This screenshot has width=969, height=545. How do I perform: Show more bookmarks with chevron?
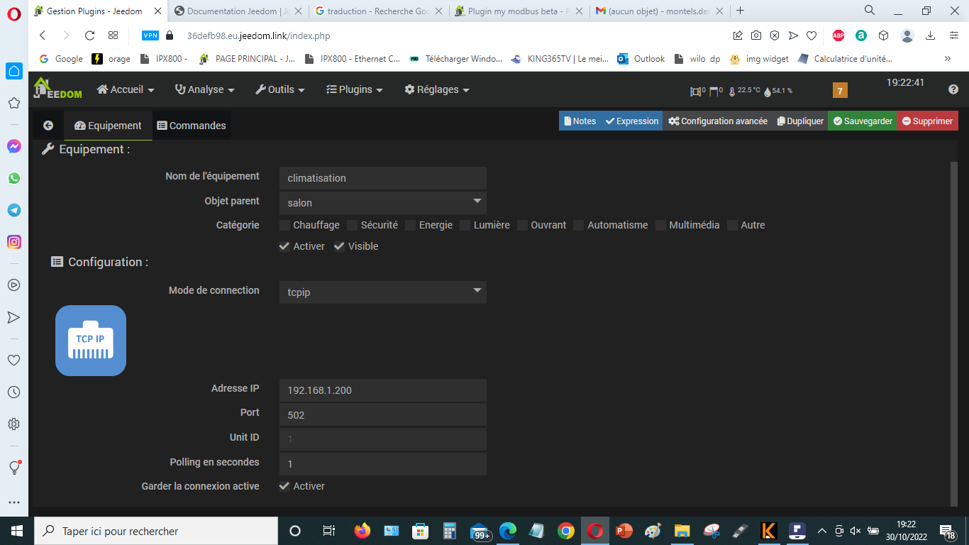coord(948,59)
